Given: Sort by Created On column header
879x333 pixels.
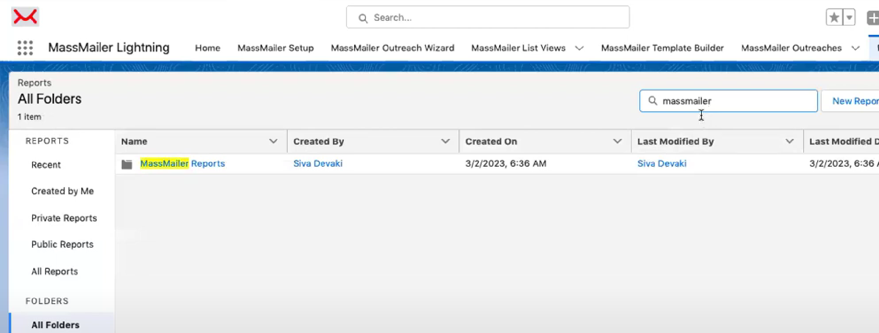Looking at the screenshot, I should pyautogui.click(x=491, y=141).
